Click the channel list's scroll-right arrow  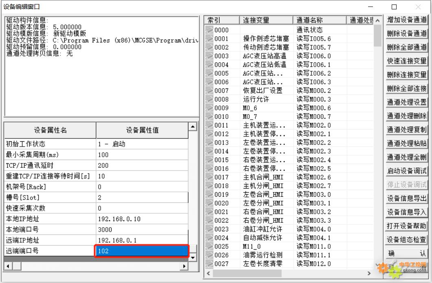369,273
